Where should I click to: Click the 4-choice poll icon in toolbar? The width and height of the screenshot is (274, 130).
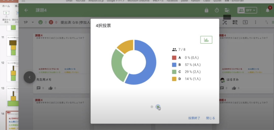245,22
